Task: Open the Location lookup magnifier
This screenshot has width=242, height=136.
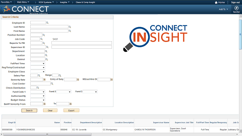Action: [x=46, y=55]
